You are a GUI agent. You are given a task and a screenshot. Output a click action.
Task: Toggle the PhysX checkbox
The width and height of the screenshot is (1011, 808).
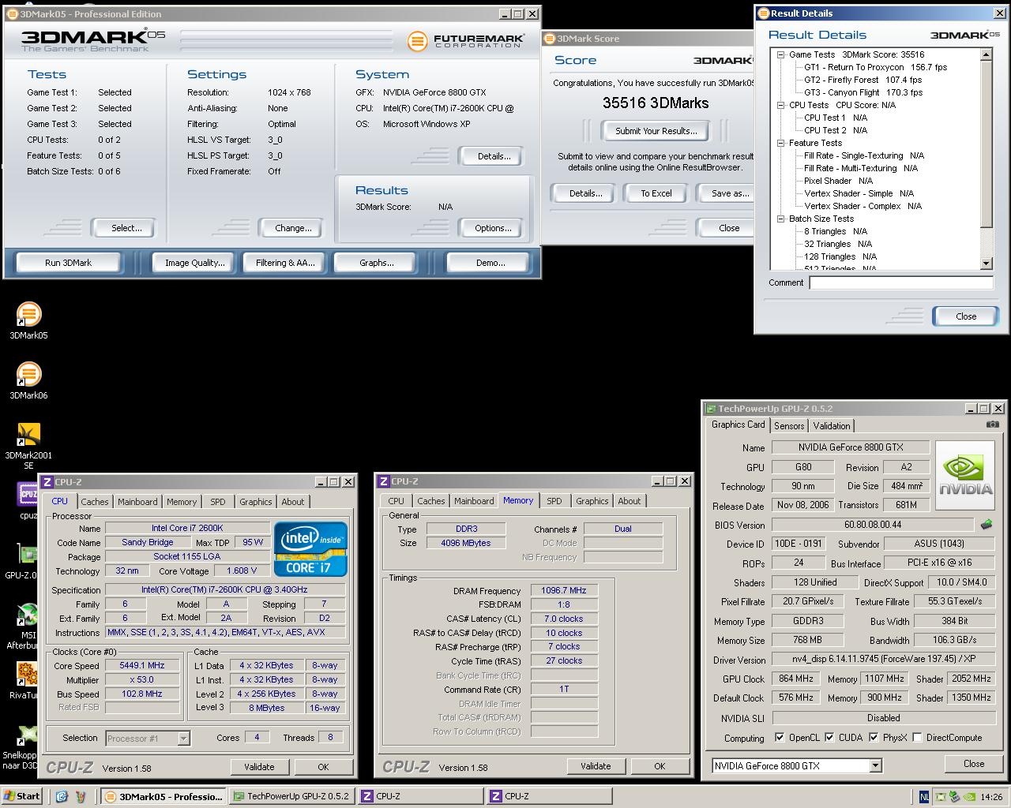pyautogui.click(x=874, y=738)
